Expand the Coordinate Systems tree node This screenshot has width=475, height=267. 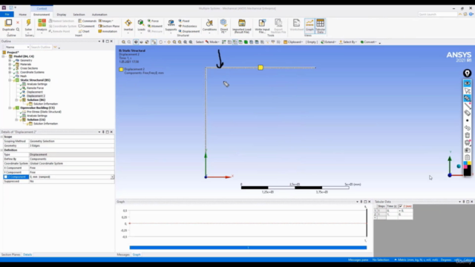click(10, 72)
